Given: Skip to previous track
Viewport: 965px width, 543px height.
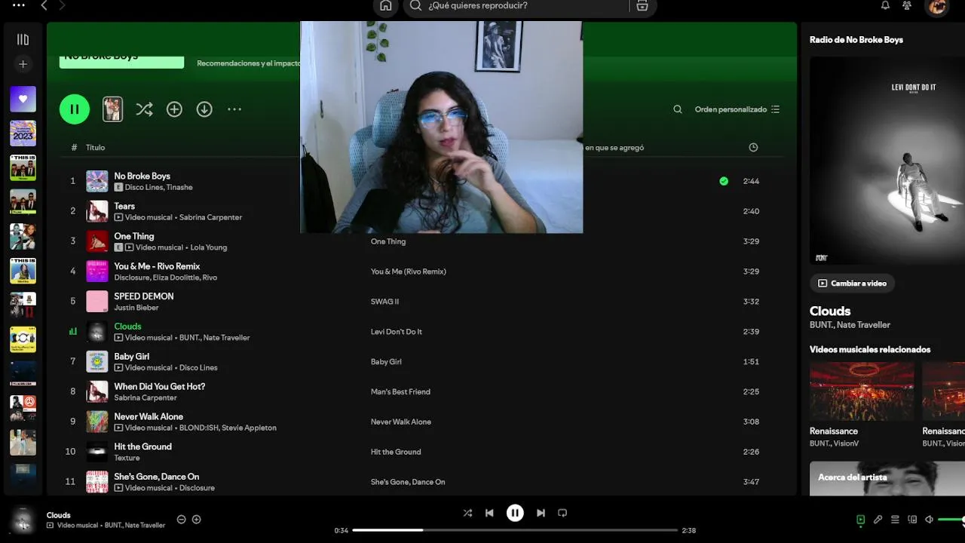Looking at the screenshot, I should point(489,513).
